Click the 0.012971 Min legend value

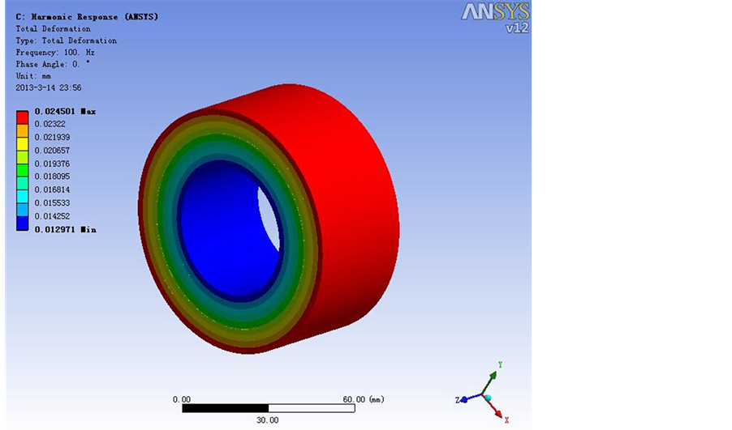[x=64, y=229]
